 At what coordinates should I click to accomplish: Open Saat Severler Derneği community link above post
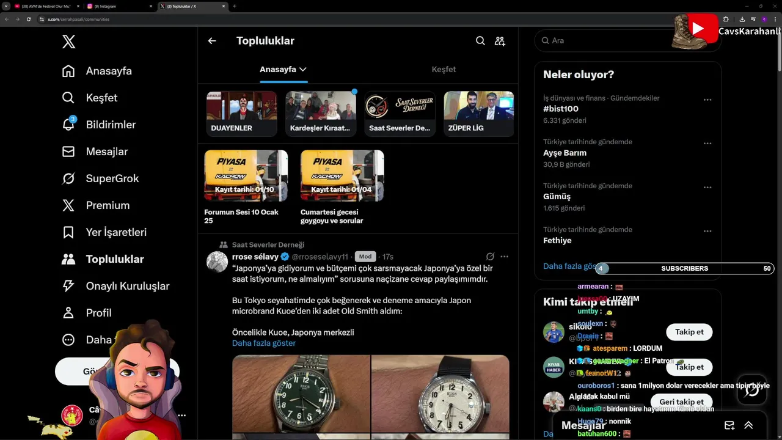pos(268,245)
